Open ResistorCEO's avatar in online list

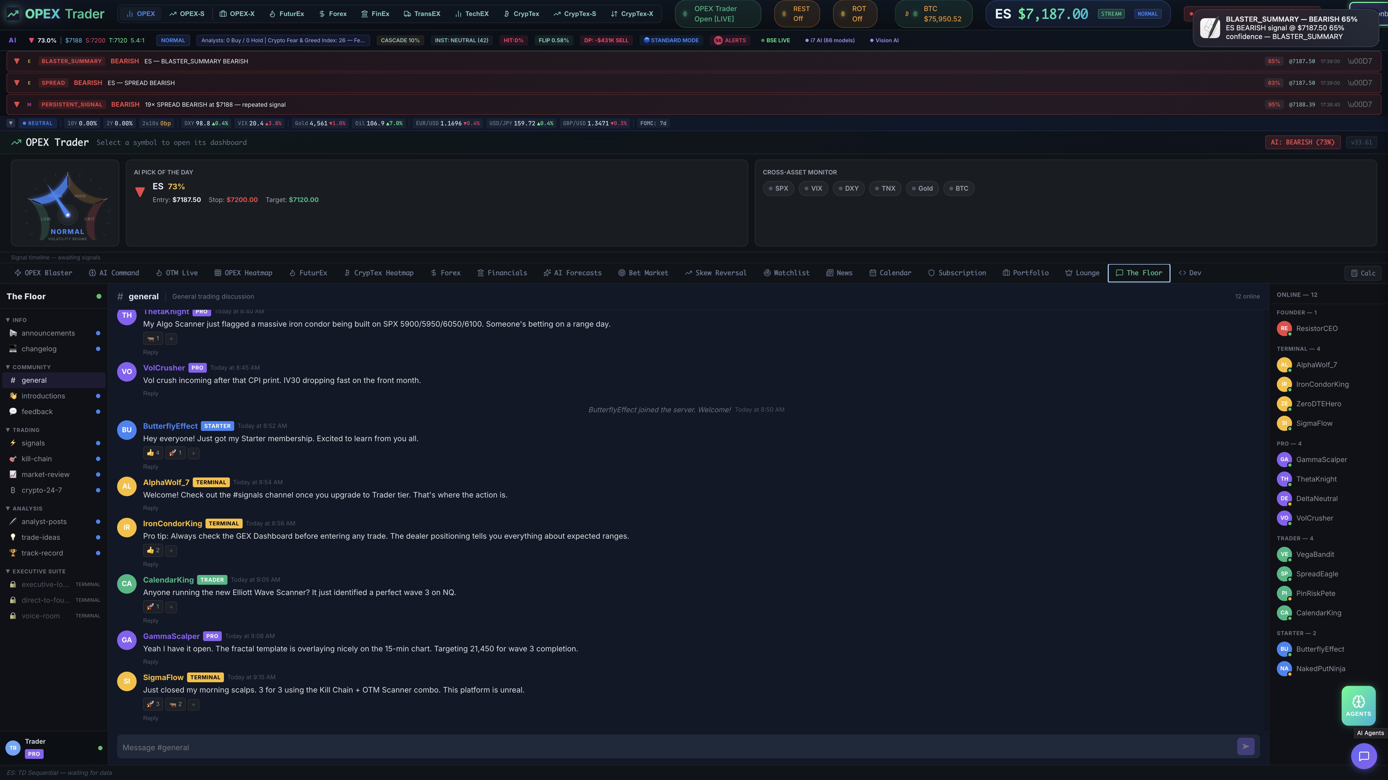point(1284,328)
